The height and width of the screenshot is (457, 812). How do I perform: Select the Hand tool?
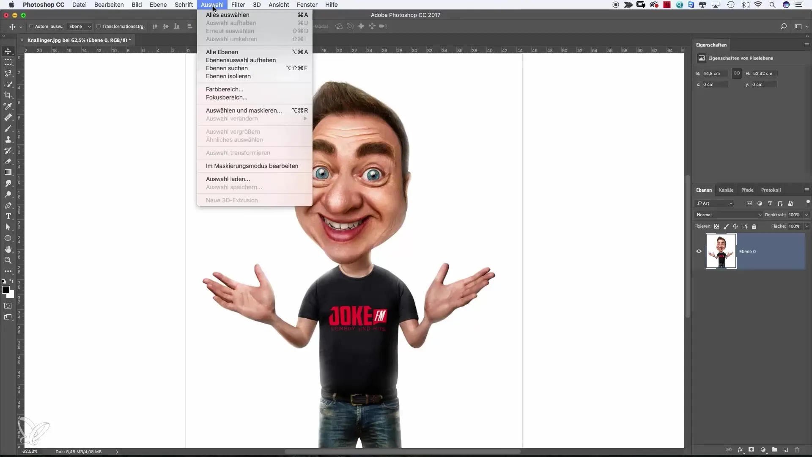point(8,249)
